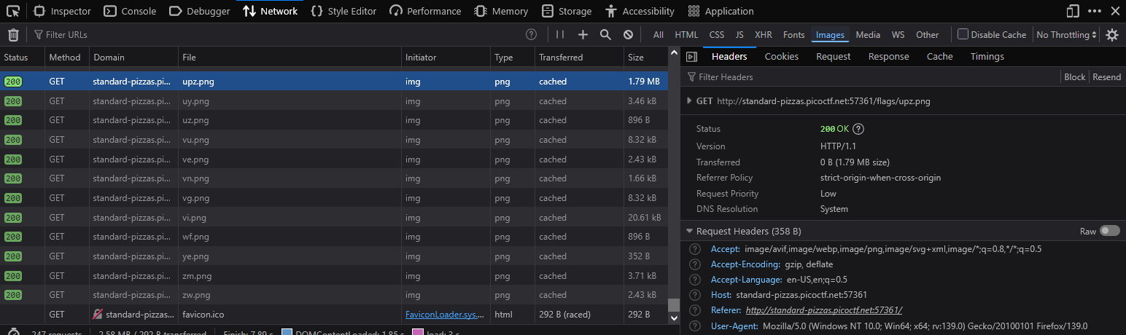The height and width of the screenshot is (335, 1126).
Task: Collapse the request details pane
Action: (691, 57)
